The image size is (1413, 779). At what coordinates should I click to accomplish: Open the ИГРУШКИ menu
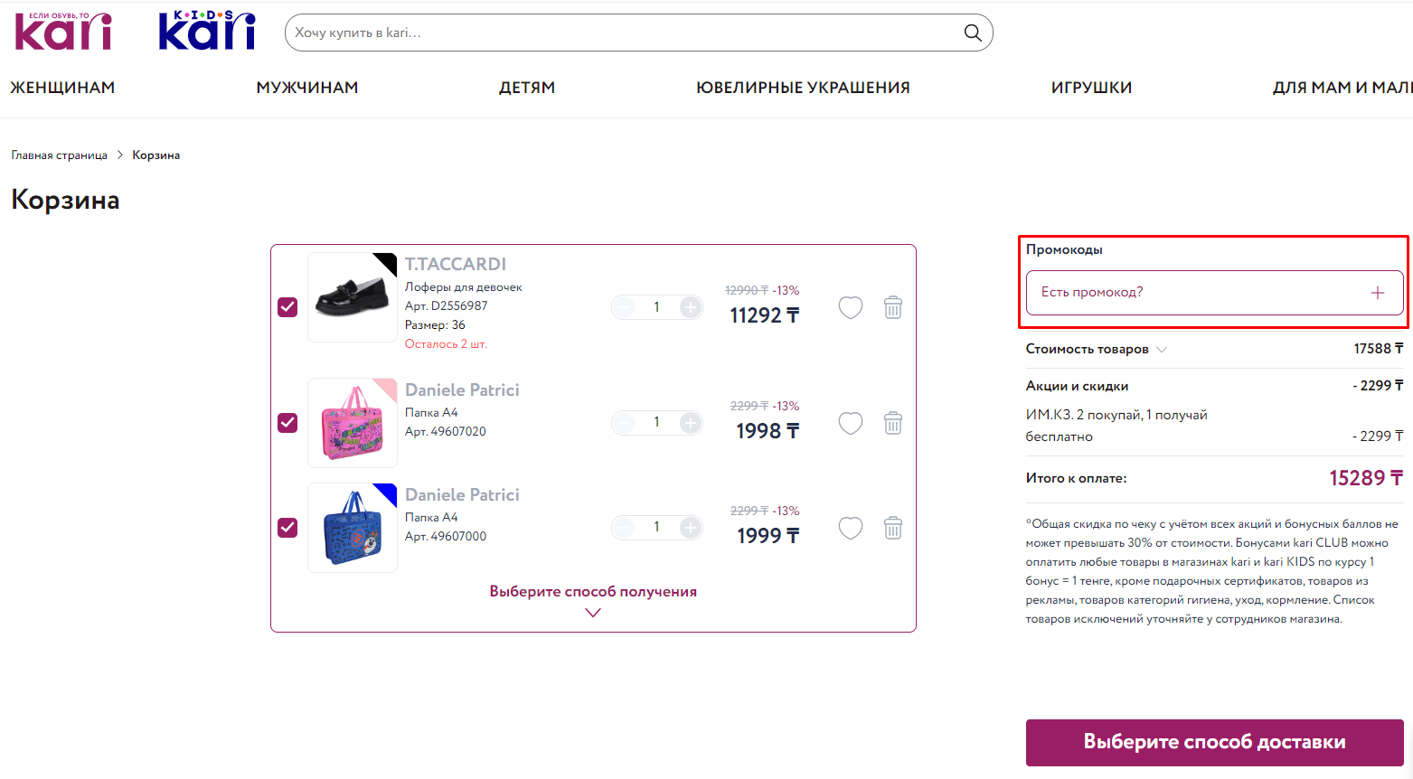pyautogui.click(x=1091, y=88)
